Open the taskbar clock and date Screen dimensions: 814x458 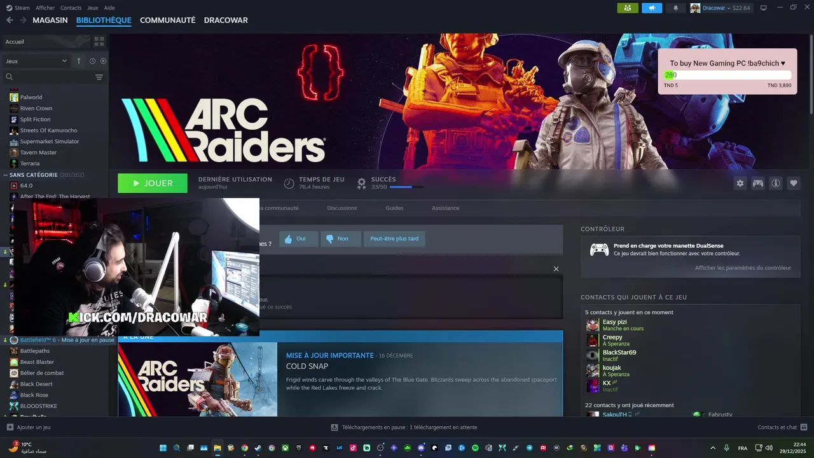[793, 448]
